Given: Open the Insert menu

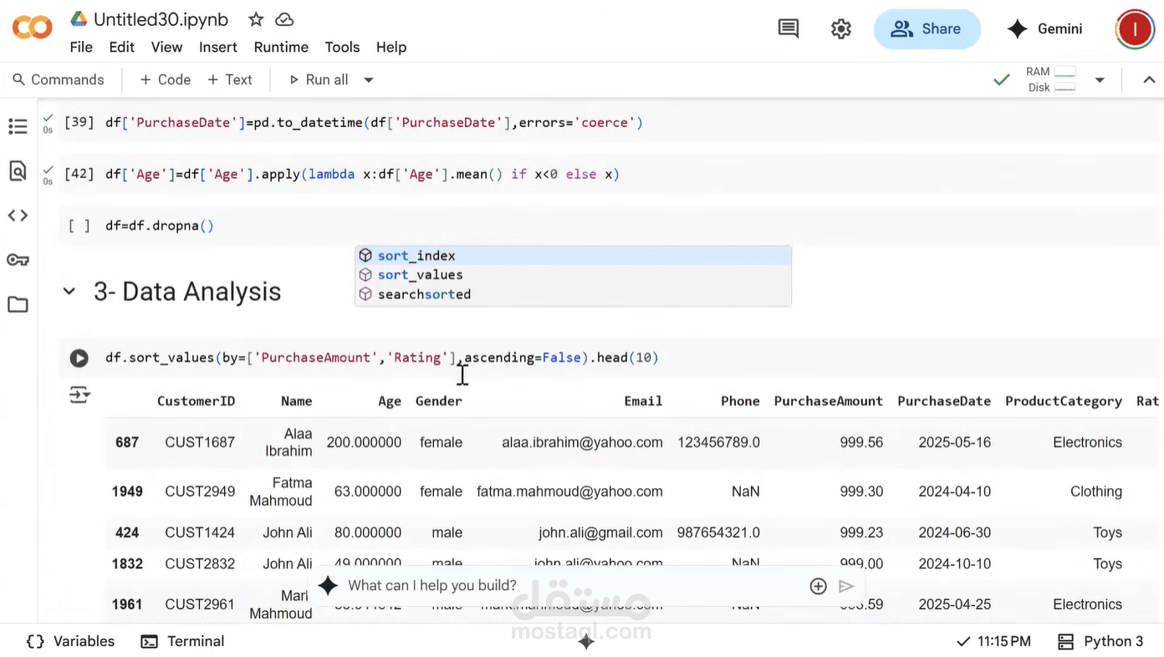Looking at the screenshot, I should (x=218, y=48).
